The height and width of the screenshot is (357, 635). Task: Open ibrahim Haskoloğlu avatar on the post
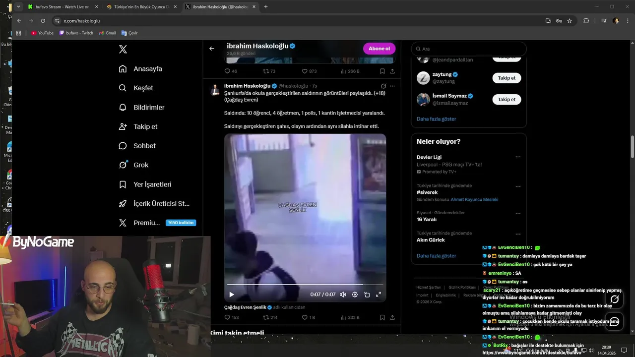[x=215, y=90]
